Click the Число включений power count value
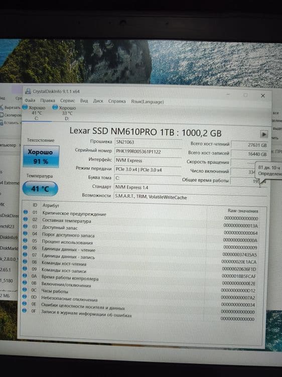Screen dimensions: 282x377 (x=242, y=172)
